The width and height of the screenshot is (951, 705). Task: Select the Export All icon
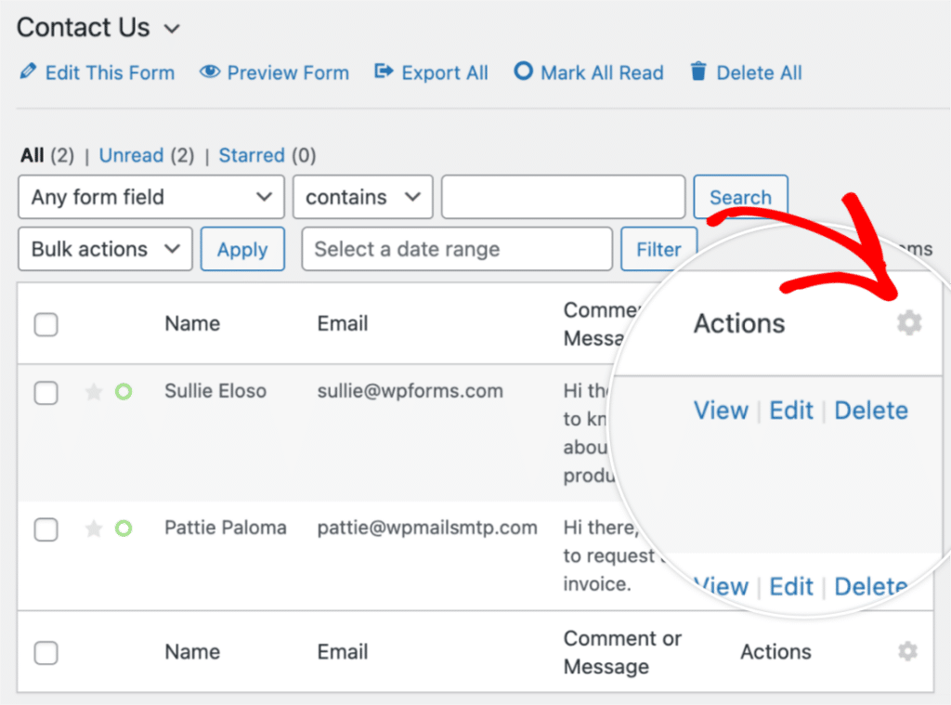[384, 72]
